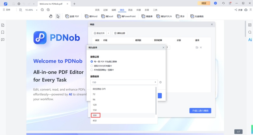Switch to the Edit ribbon tab
The image size is (253, 135).
pyautogui.click(x=114, y=10)
